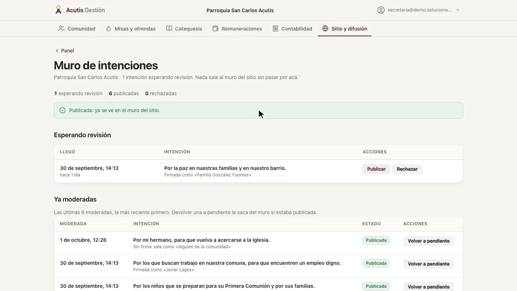Click the Catequesis book icon

pyautogui.click(x=169, y=28)
